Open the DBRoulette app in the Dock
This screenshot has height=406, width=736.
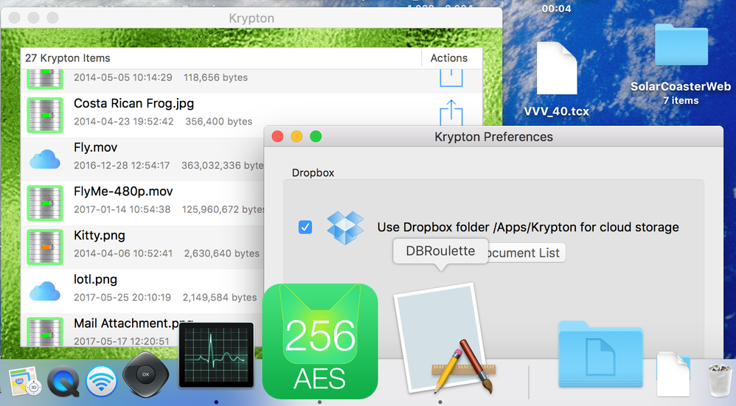tap(442, 337)
